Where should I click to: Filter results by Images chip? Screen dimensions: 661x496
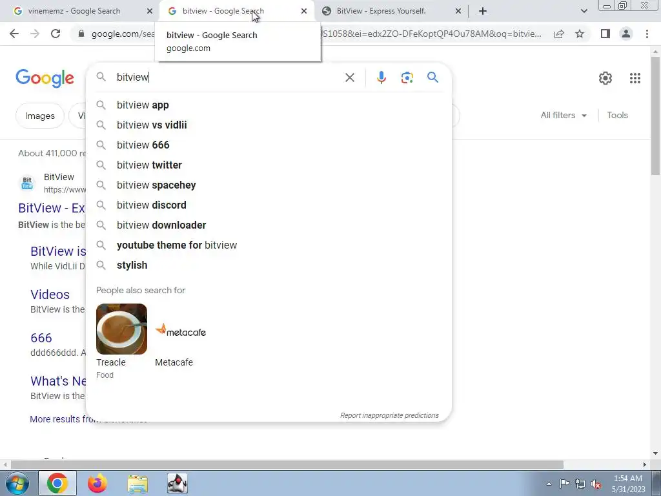39,116
